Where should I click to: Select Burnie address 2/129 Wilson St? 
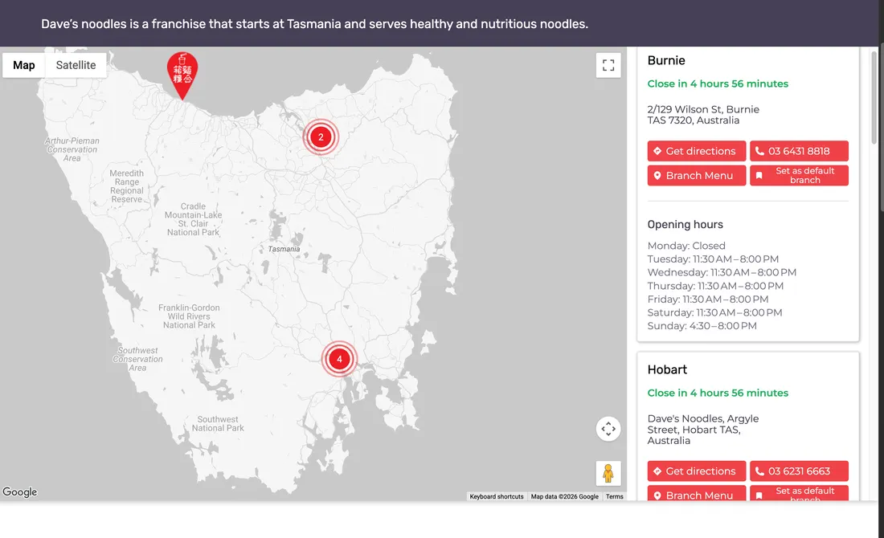703,115
